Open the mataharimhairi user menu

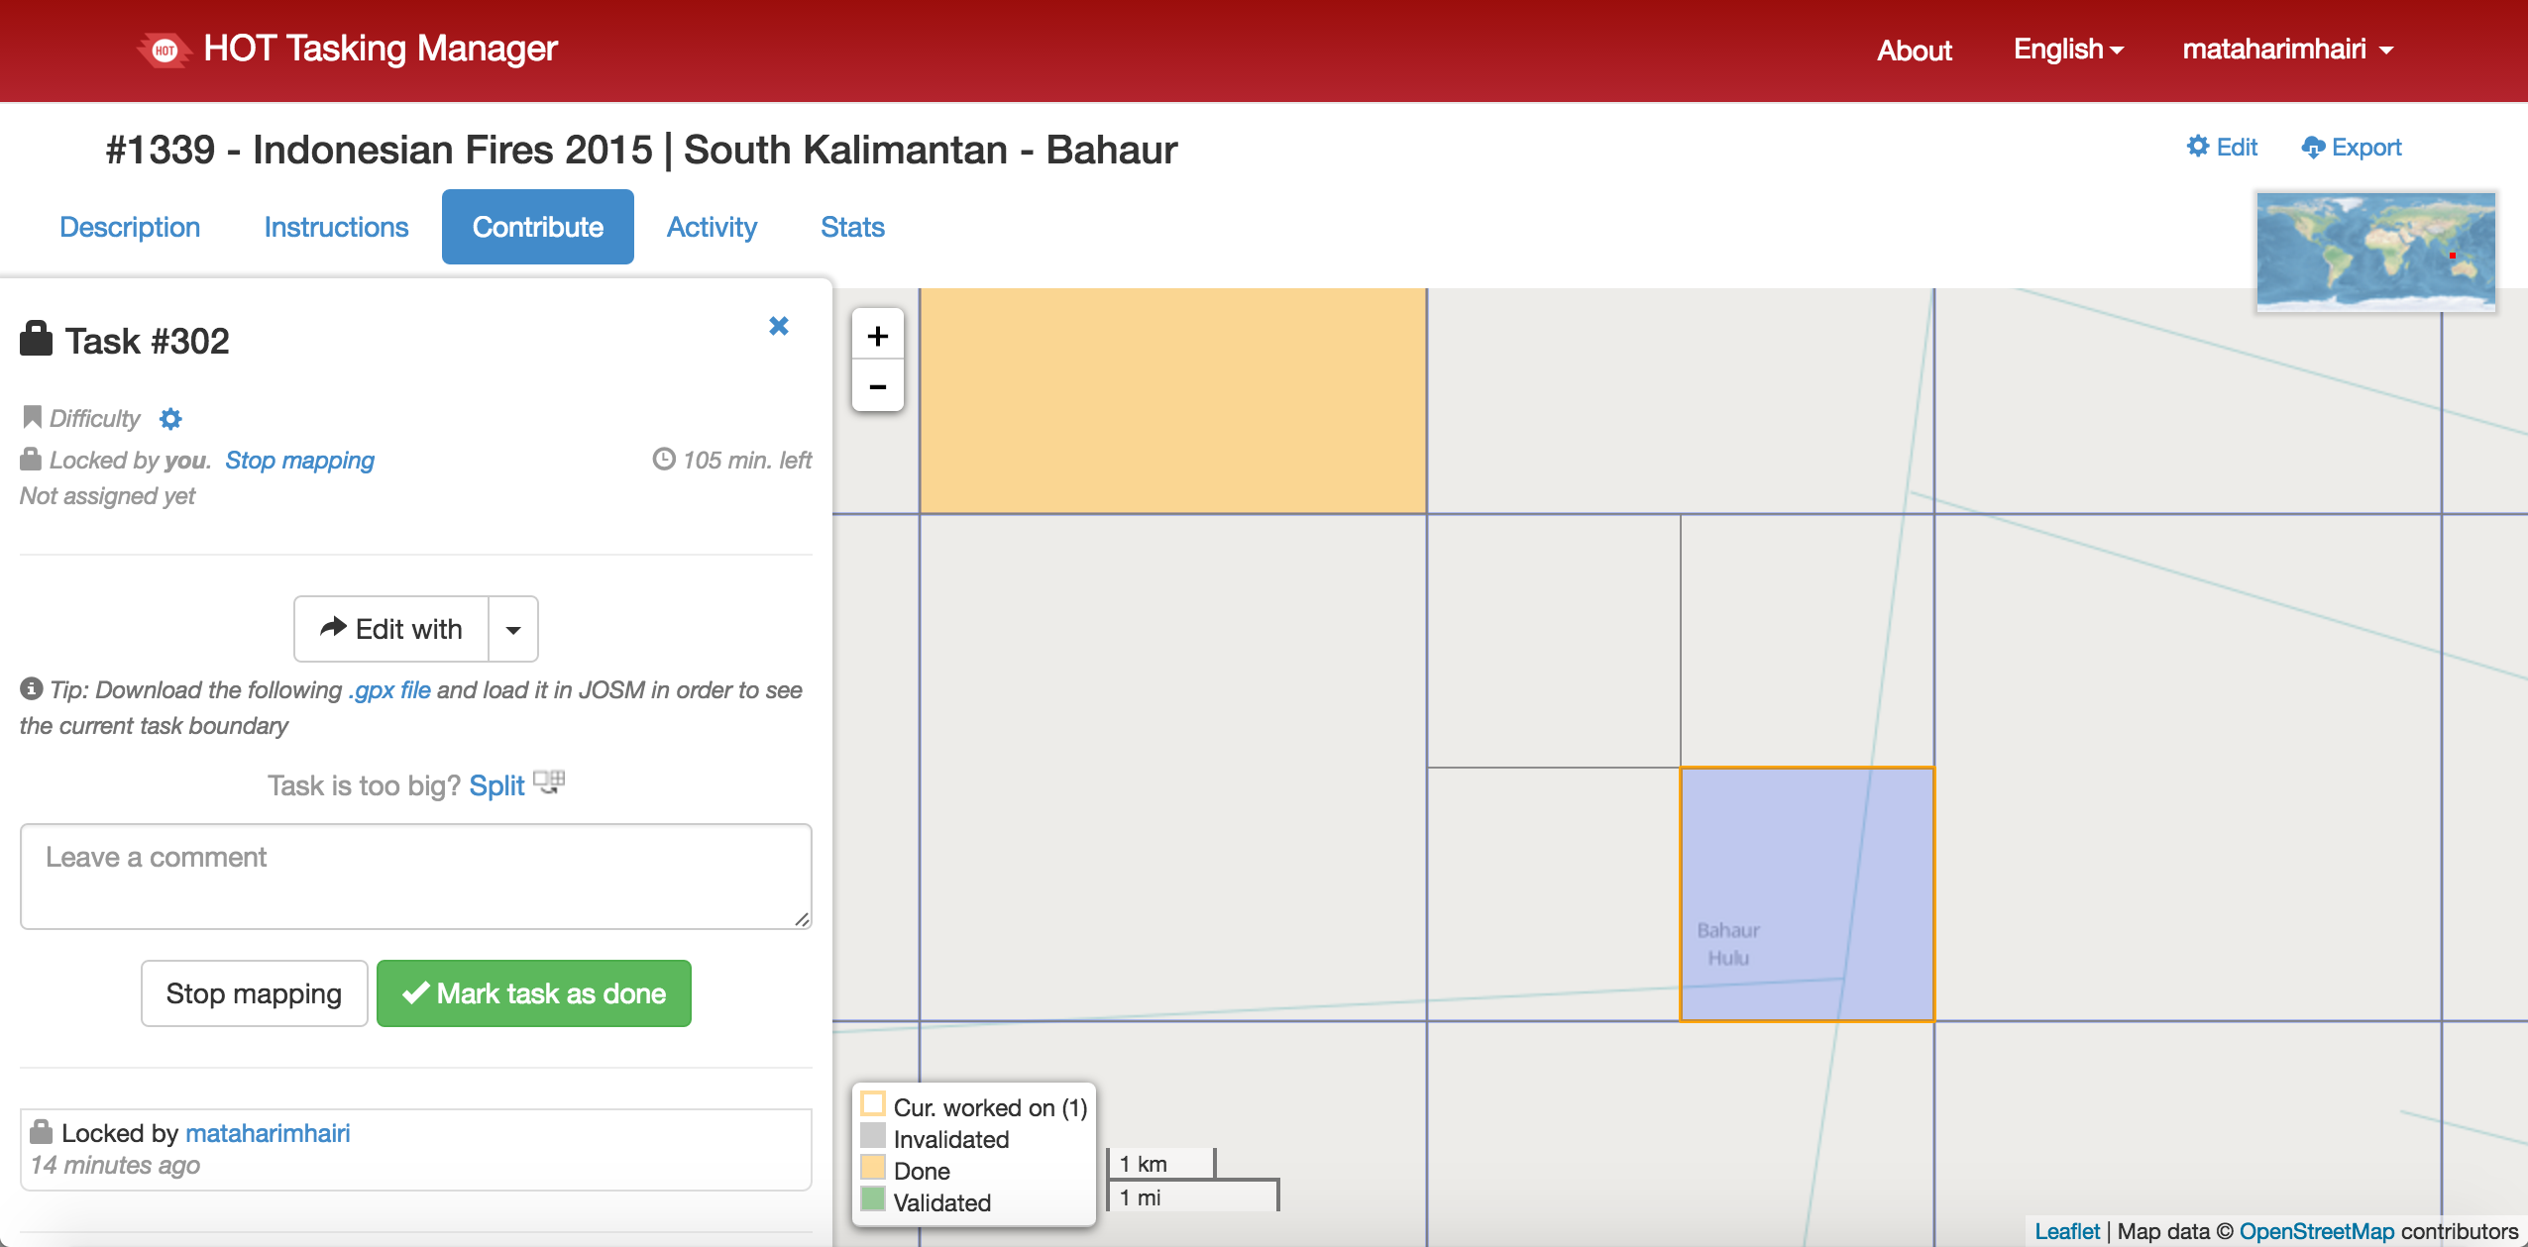[2286, 50]
